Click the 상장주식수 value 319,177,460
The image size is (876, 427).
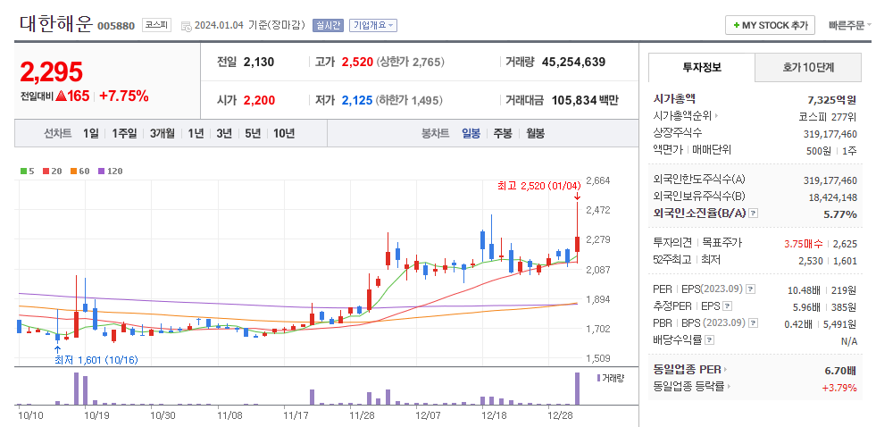(830, 134)
